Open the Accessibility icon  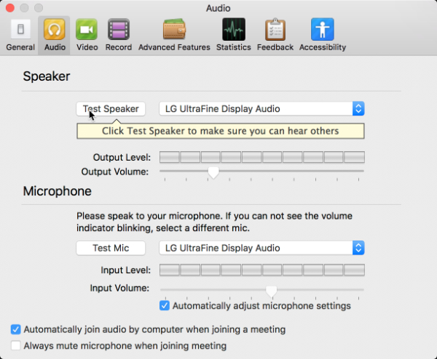pyautogui.click(x=322, y=30)
